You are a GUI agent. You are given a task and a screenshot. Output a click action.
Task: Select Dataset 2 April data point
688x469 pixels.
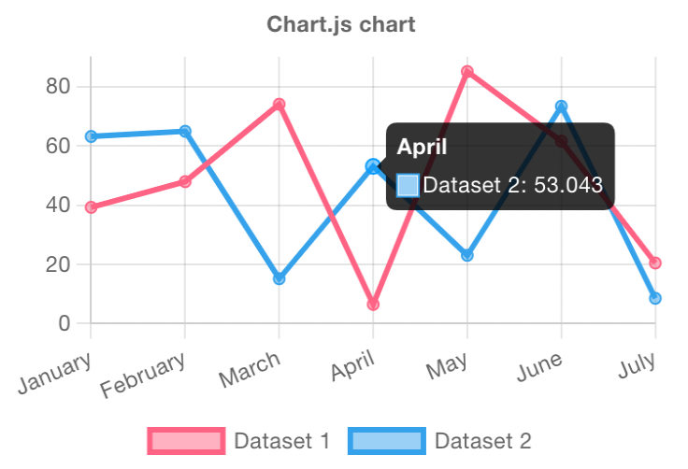click(373, 166)
